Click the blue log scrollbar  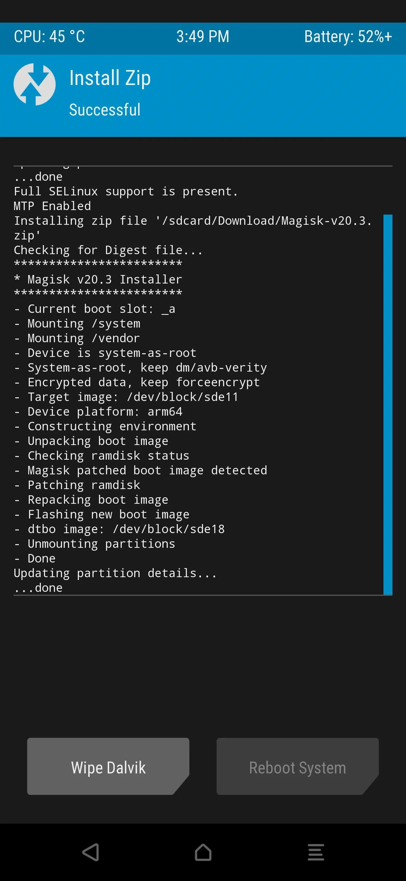click(x=388, y=405)
